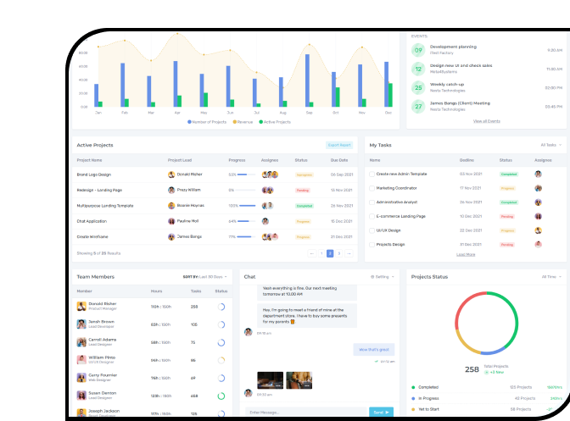The height and width of the screenshot is (421, 570).
Task: Click progress bar of Brand Logo Design
Action: pos(246,174)
